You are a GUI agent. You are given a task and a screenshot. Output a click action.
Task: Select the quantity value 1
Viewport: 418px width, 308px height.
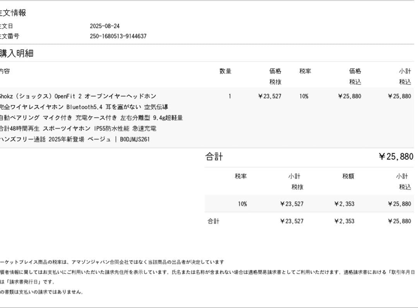pos(230,96)
